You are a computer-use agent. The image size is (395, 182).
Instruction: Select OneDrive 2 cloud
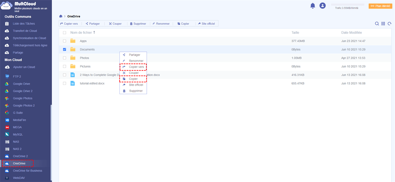[x=20, y=156]
